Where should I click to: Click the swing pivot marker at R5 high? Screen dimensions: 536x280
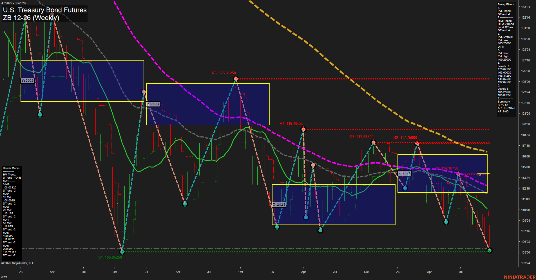pos(236,79)
